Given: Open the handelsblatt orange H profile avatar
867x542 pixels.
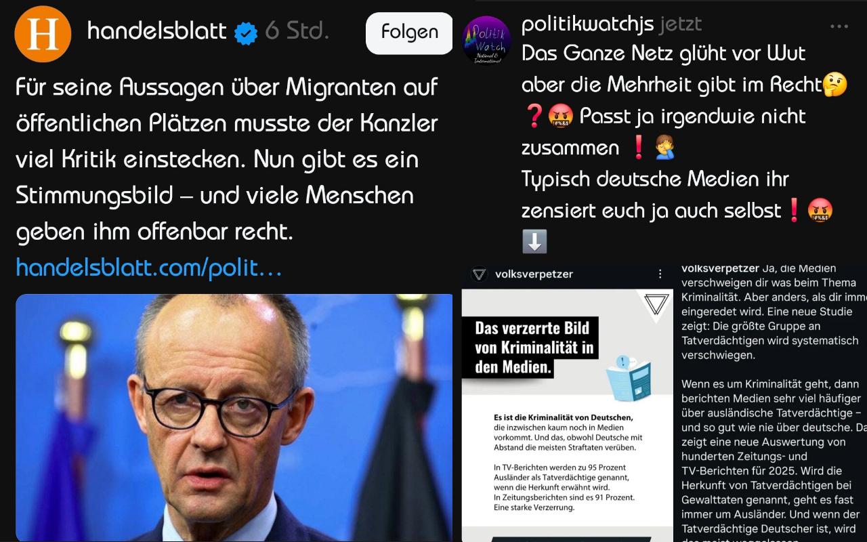Looking at the screenshot, I should 43,34.
